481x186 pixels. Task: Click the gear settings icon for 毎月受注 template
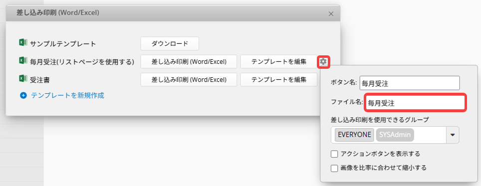click(323, 62)
